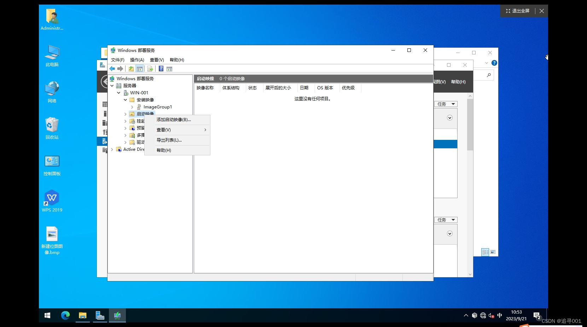Expand the 挂起 devices tree node
Viewport: 587px width, 327px height.
125,121
